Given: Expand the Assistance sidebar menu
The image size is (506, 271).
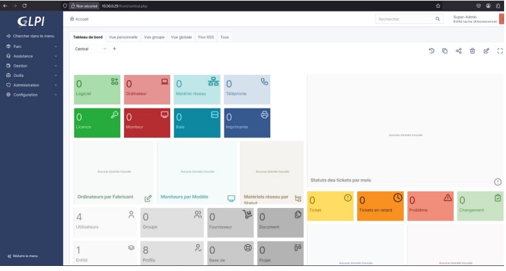Looking at the screenshot, I should pyautogui.click(x=32, y=55).
